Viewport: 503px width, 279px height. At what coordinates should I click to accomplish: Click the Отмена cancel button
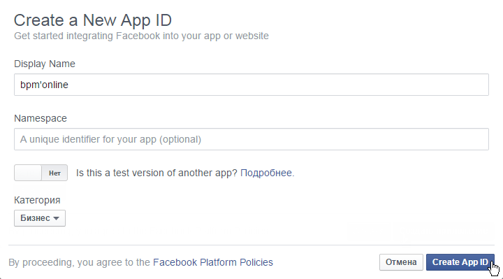(401, 262)
